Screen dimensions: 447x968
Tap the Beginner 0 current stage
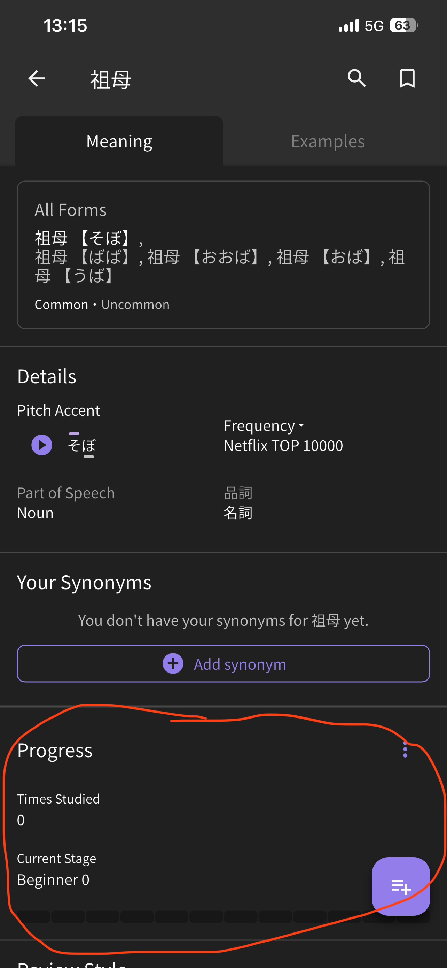pos(53,880)
